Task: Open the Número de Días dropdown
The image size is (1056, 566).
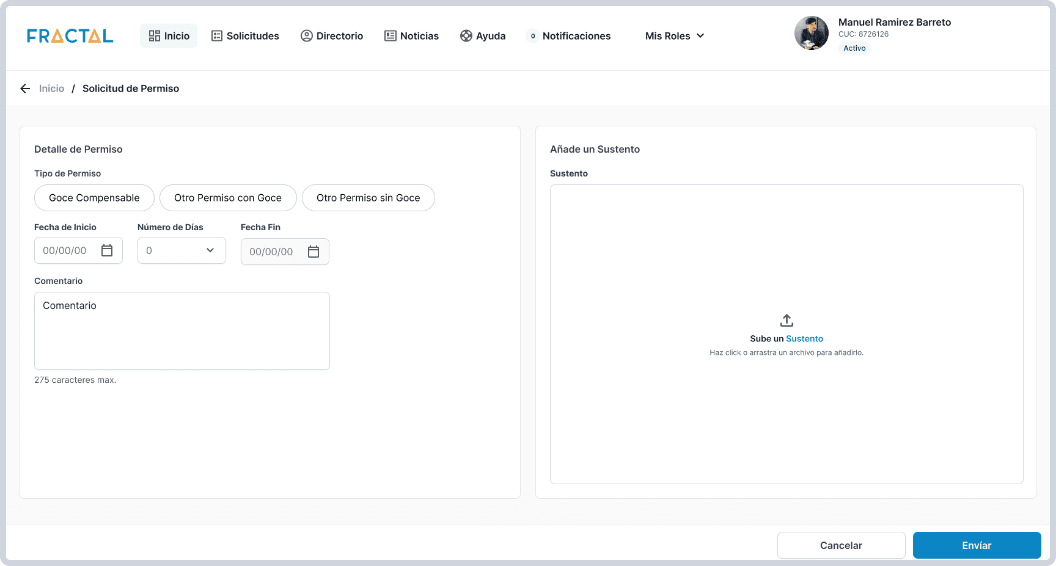Action: point(182,250)
